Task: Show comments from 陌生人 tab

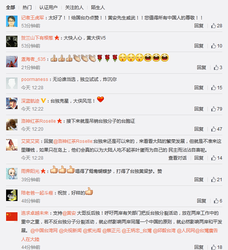Action: point(98,8)
